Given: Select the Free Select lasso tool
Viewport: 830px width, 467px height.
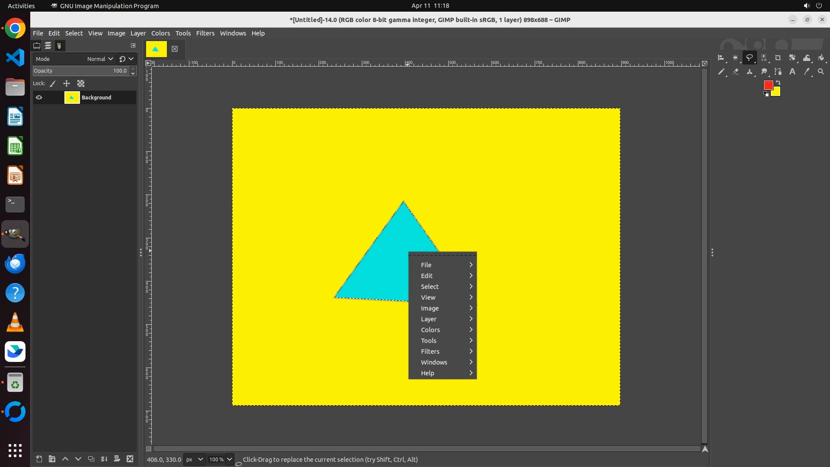Looking at the screenshot, I should coord(749,58).
